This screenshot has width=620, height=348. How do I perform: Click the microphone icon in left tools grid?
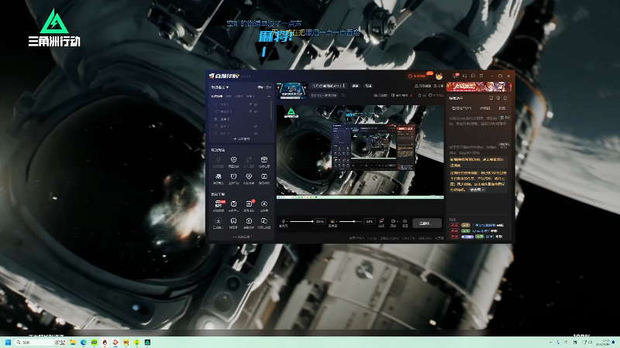pos(219,162)
